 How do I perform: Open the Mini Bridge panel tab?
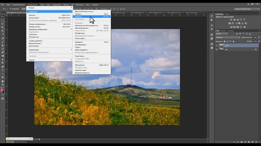[x=10, y=142]
